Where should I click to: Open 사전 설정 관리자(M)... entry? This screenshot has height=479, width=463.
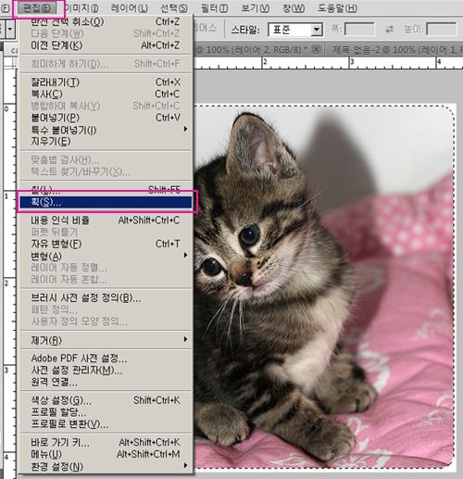[x=106, y=371]
